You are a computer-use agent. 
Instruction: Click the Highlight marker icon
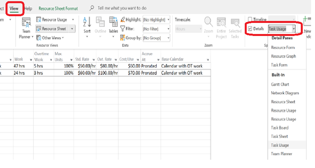(122, 19)
